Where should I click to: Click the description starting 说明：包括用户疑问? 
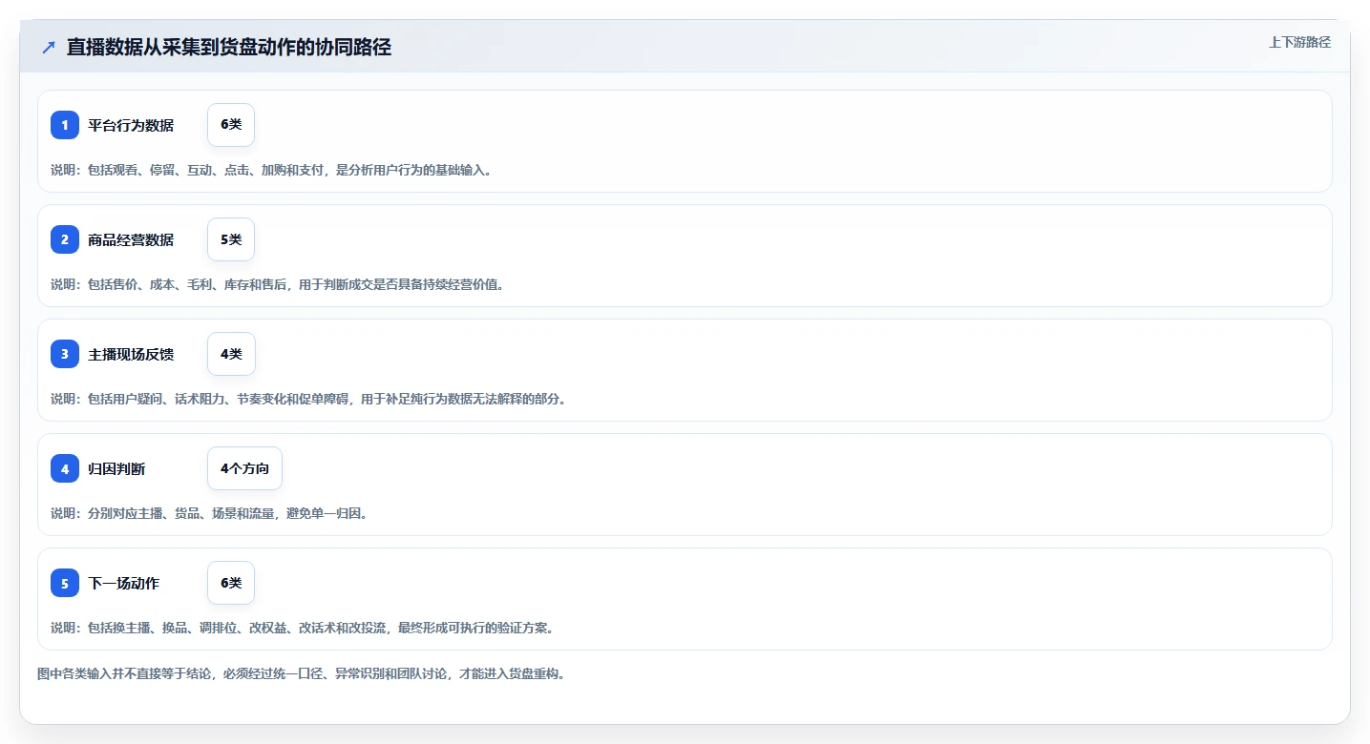tap(308, 399)
